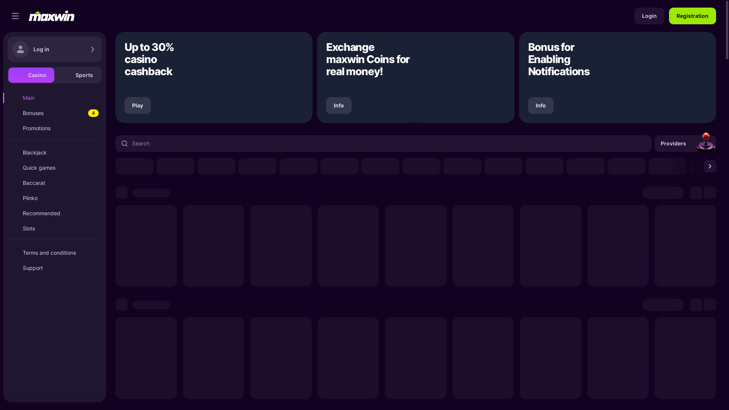Click Info on Exchange Coins banner
The width and height of the screenshot is (729, 410).
pos(339,106)
